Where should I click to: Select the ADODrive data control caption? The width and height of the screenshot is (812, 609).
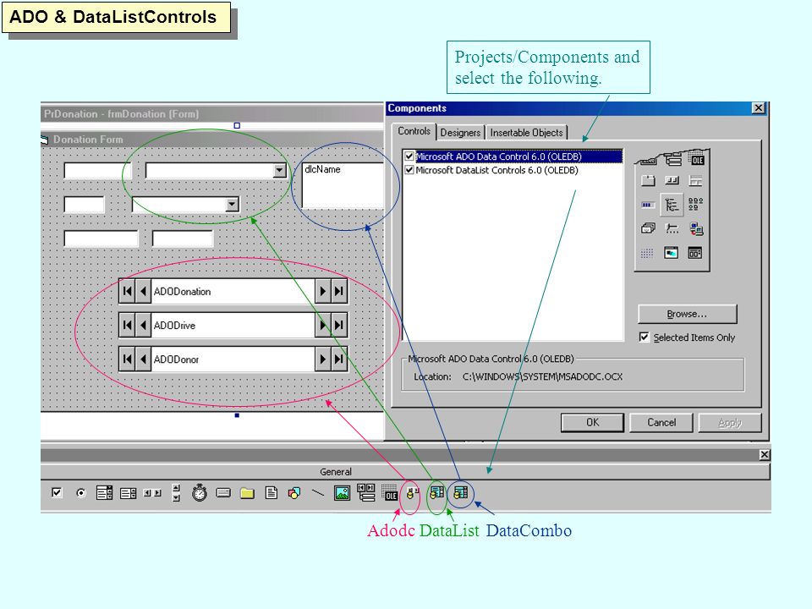tap(174, 326)
